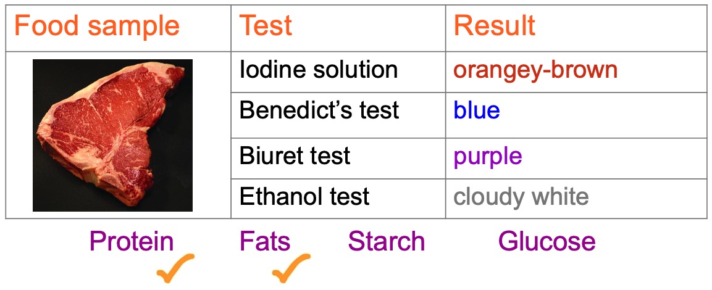This screenshot has width=712, height=290.
Task: Click the orangey-brown result text
Action: 535,70
